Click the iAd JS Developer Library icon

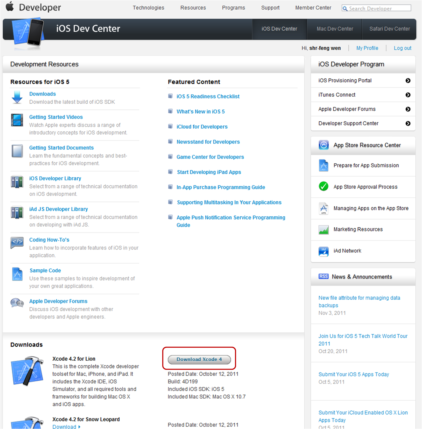tap(17, 212)
